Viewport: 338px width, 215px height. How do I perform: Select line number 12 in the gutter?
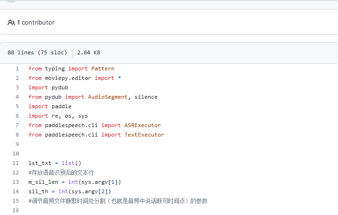[x=16, y=172]
